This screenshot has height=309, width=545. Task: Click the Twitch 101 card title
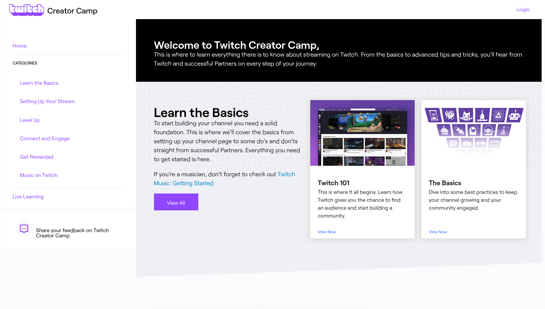[x=334, y=183]
